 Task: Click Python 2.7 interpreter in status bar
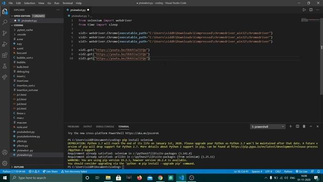coord(14,171)
